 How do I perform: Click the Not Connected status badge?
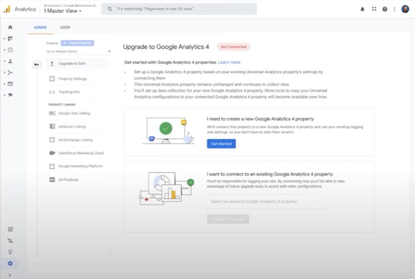click(233, 47)
